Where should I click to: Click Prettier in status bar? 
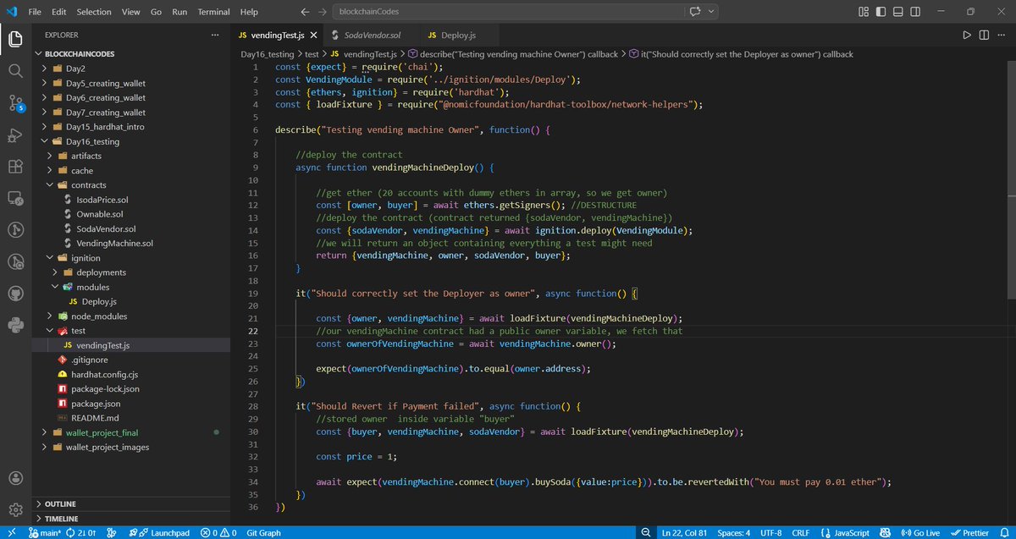(970, 533)
